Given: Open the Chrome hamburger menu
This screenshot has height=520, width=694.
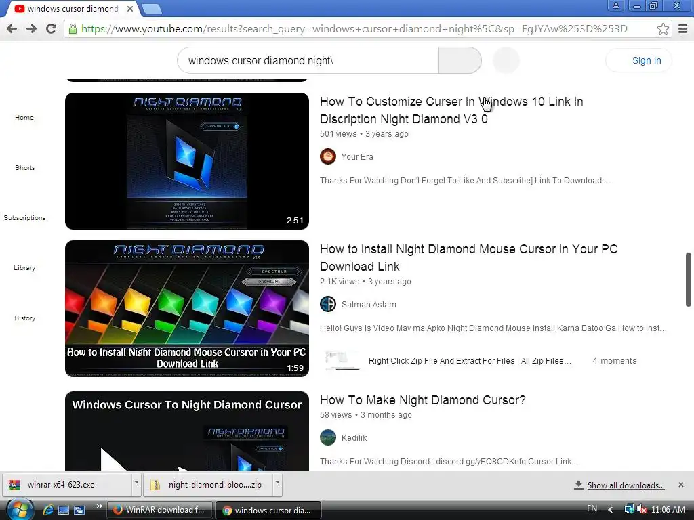Looking at the screenshot, I should 682,28.
